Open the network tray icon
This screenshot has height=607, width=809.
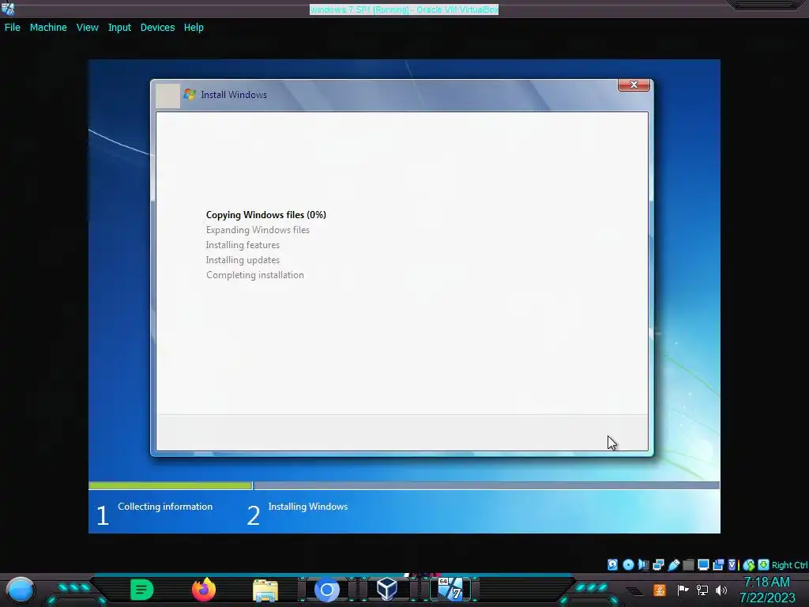click(x=702, y=590)
